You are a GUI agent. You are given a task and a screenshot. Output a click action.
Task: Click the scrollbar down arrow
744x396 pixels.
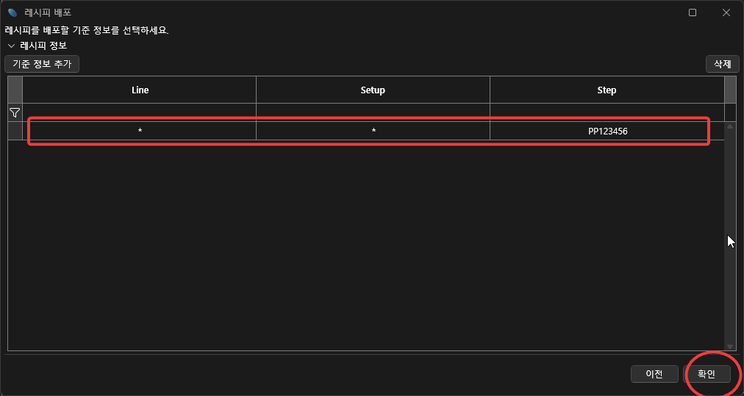(x=730, y=346)
